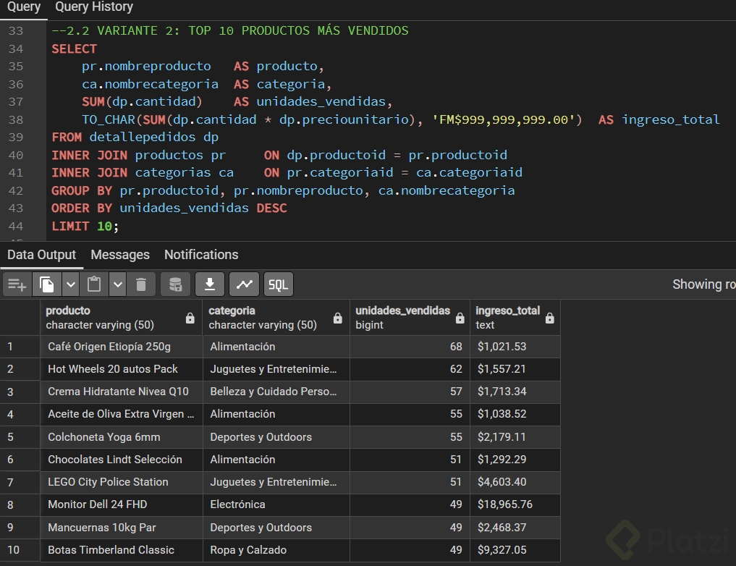Image resolution: width=736 pixels, height=566 pixels.
Task: Click lock icon on producto column
Action: [x=190, y=318]
